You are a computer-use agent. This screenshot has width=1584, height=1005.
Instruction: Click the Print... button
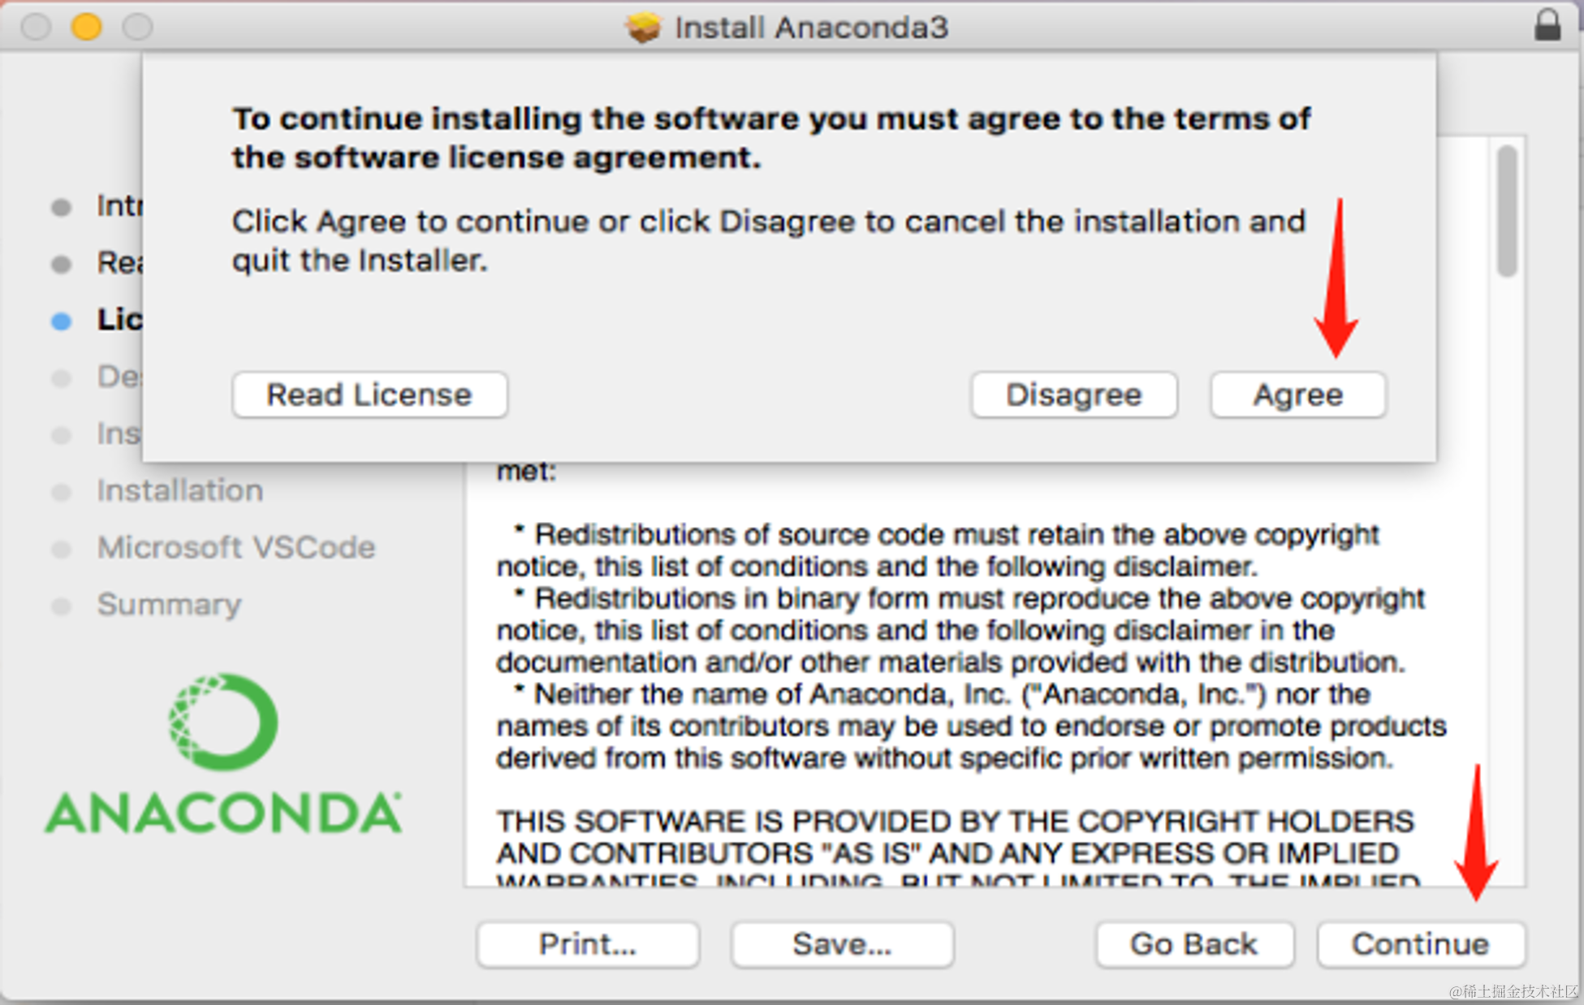(x=588, y=944)
